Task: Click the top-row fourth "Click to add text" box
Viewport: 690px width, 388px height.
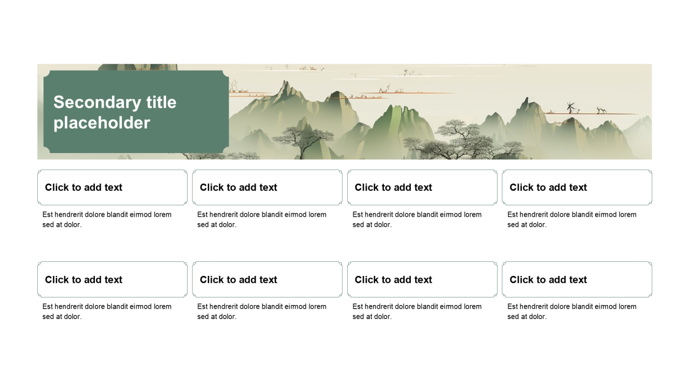Action: (x=577, y=188)
